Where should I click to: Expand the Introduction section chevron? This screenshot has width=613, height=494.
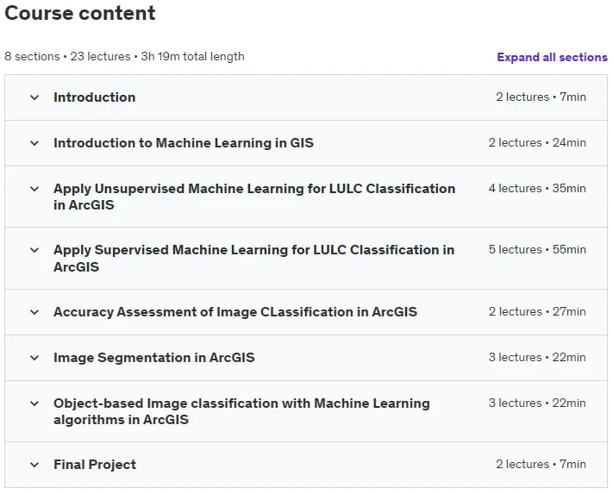pos(34,97)
